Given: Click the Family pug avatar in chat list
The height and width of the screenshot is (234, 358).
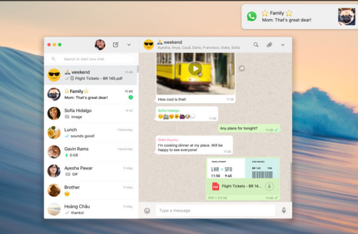Looking at the screenshot, I should click(x=54, y=94).
